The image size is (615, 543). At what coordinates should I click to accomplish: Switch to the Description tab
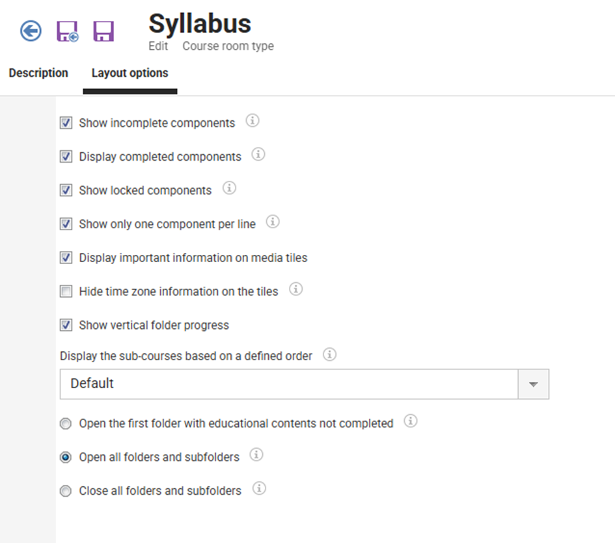(38, 73)
